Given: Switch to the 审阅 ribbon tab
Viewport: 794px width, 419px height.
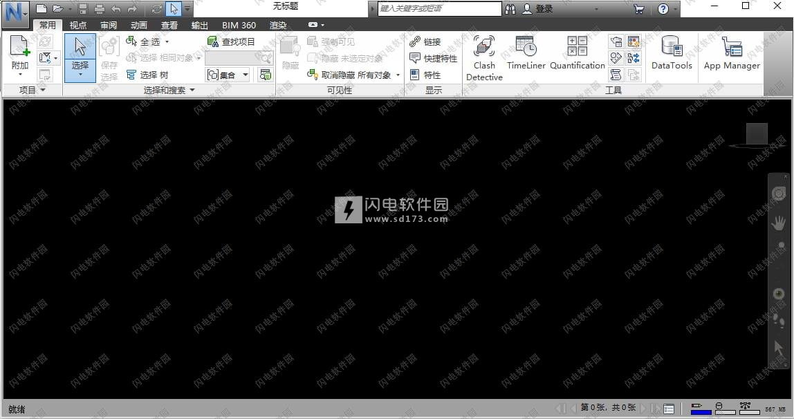Looking at the screenshot, I should (109, 25).
